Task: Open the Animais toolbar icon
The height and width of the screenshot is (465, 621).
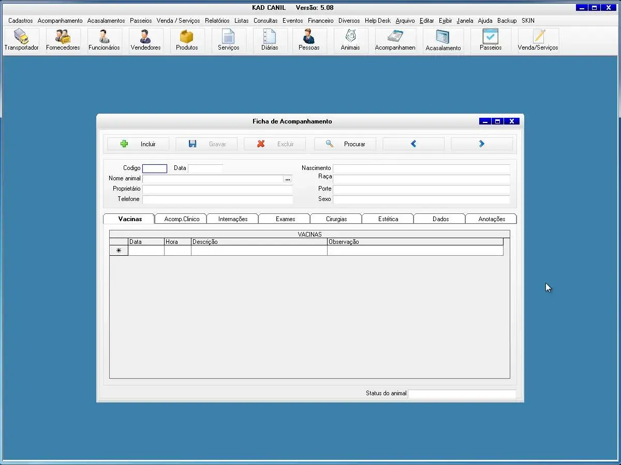Action: click(x=350, y=40)
